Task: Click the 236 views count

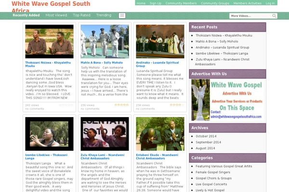Action: click(87, 105)
